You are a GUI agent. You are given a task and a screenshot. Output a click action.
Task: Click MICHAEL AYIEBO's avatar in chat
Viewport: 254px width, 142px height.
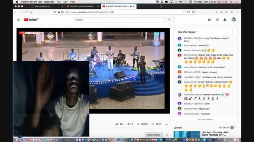tap(179, 72)
